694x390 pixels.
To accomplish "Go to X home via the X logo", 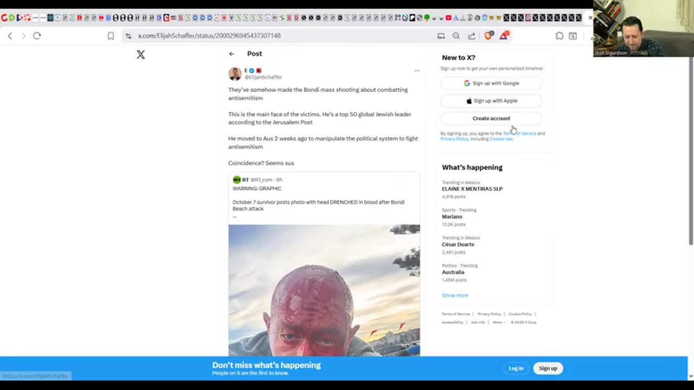I will click(x=141, y=54).
